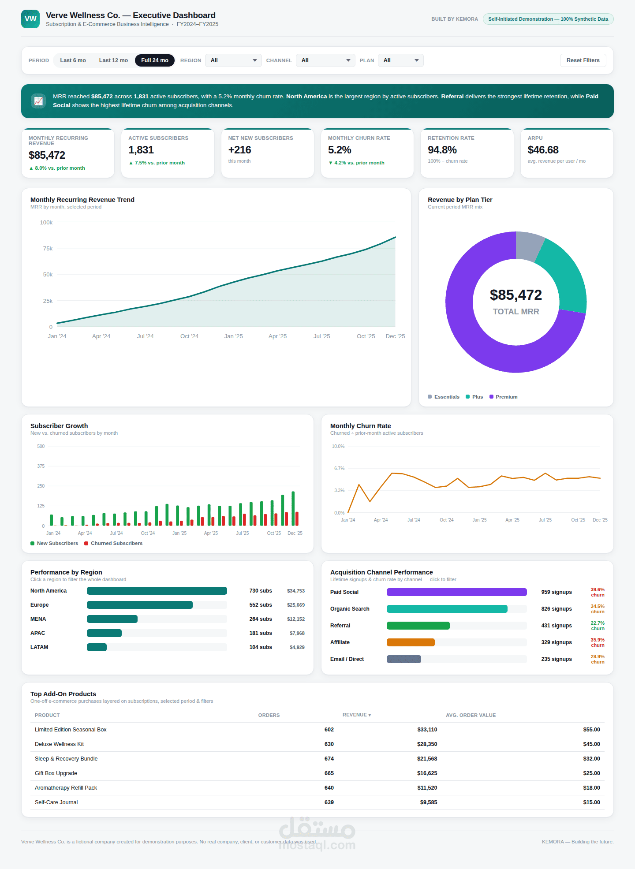Sort table by Orders column header
The height and width of the screenshot is (869, 635).
coord(269,715)
